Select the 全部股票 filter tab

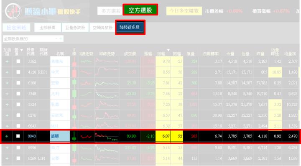[48, 28]
